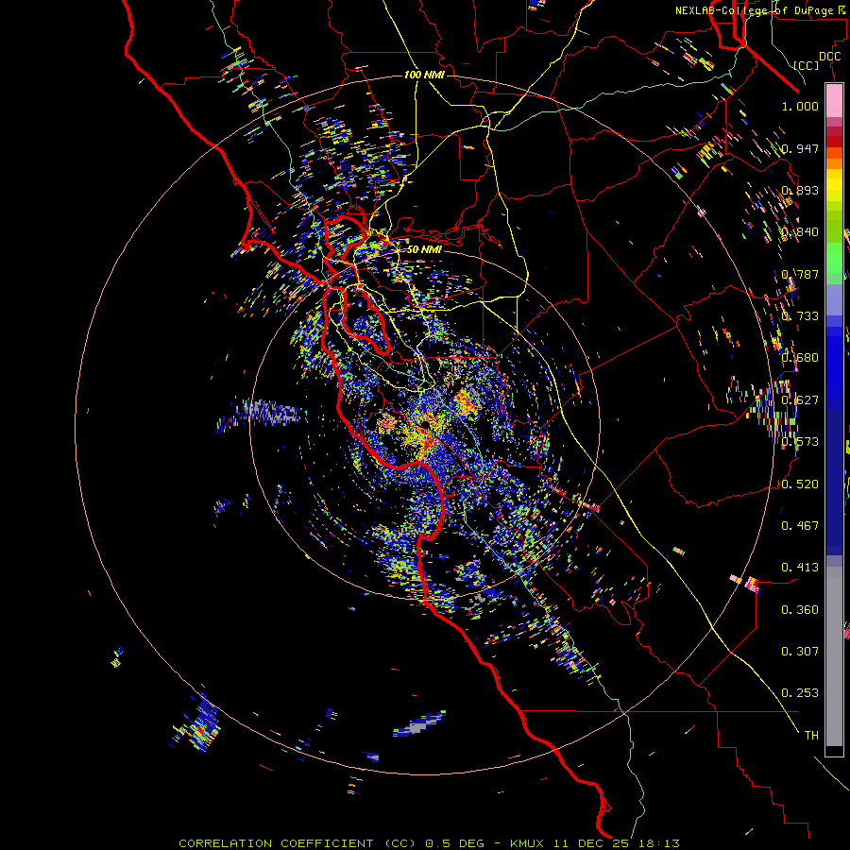Click the 0.5 DEG elevation text in caption
The height and width of the screenshot is (850, 850).
[454, 843]
